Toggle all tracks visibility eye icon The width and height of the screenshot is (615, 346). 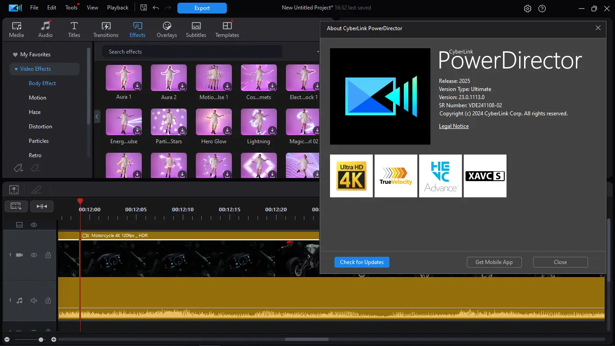point(34,225)
